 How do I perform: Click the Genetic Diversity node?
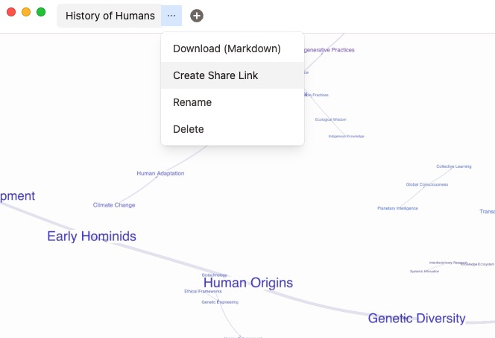417,319
